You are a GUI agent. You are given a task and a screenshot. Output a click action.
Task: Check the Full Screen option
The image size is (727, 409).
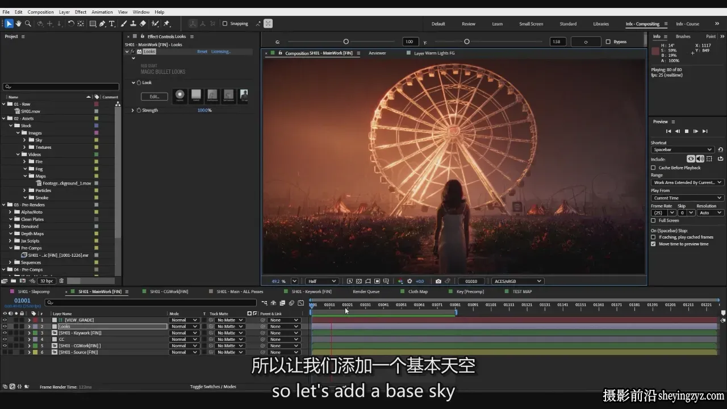(x=653, y=220)
